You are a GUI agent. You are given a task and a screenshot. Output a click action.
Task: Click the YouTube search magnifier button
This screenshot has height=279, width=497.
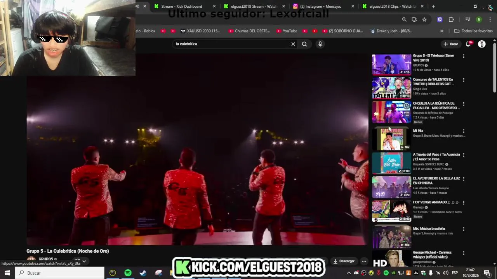click(x=304, y=44)
